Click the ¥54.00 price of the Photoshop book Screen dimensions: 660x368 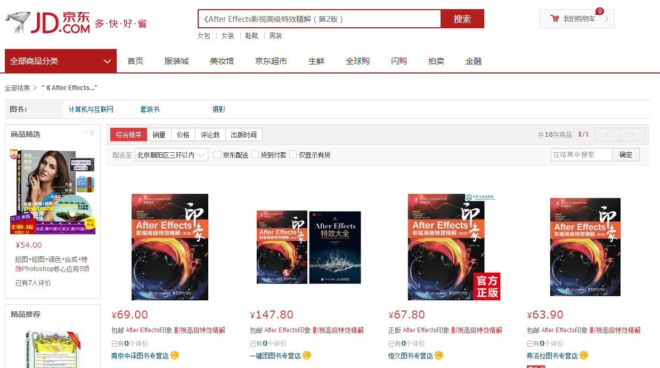pyautogui.click(x=28, y=245)
